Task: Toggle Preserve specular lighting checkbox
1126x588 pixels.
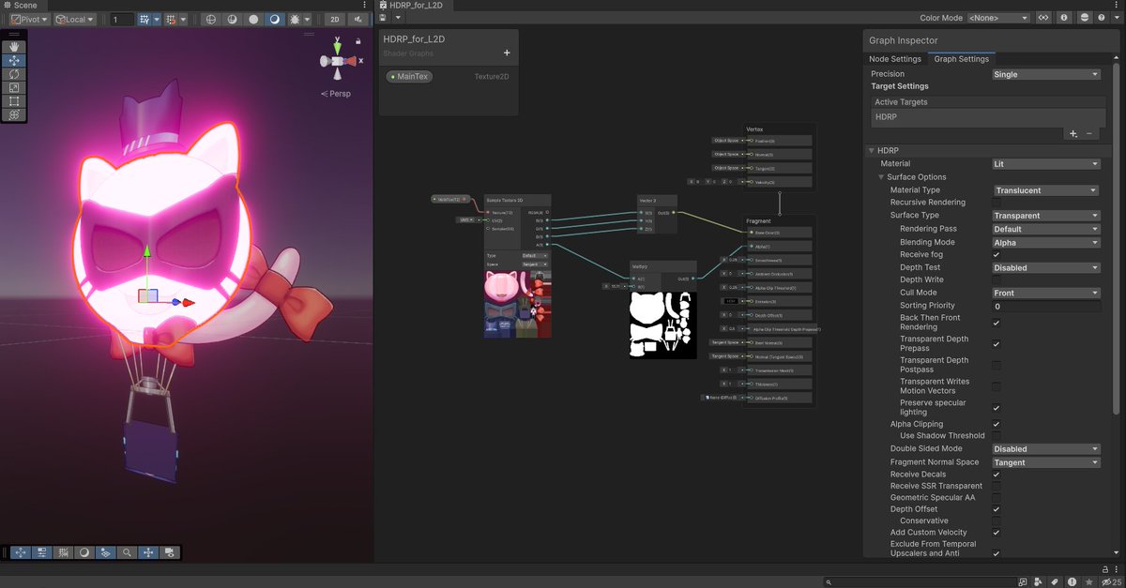Action: (997, 408)
